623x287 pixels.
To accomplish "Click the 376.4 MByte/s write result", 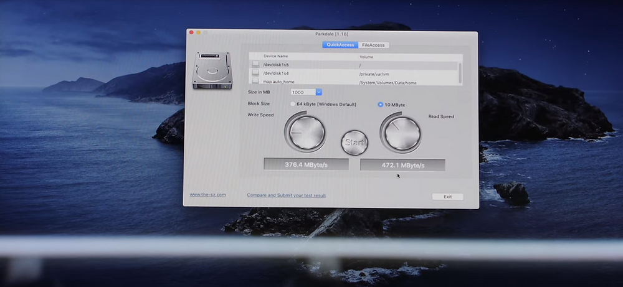I will coord(306,164).
